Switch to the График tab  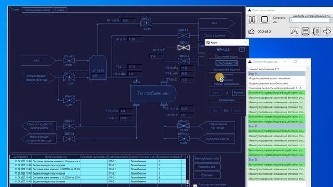point(60,10)
